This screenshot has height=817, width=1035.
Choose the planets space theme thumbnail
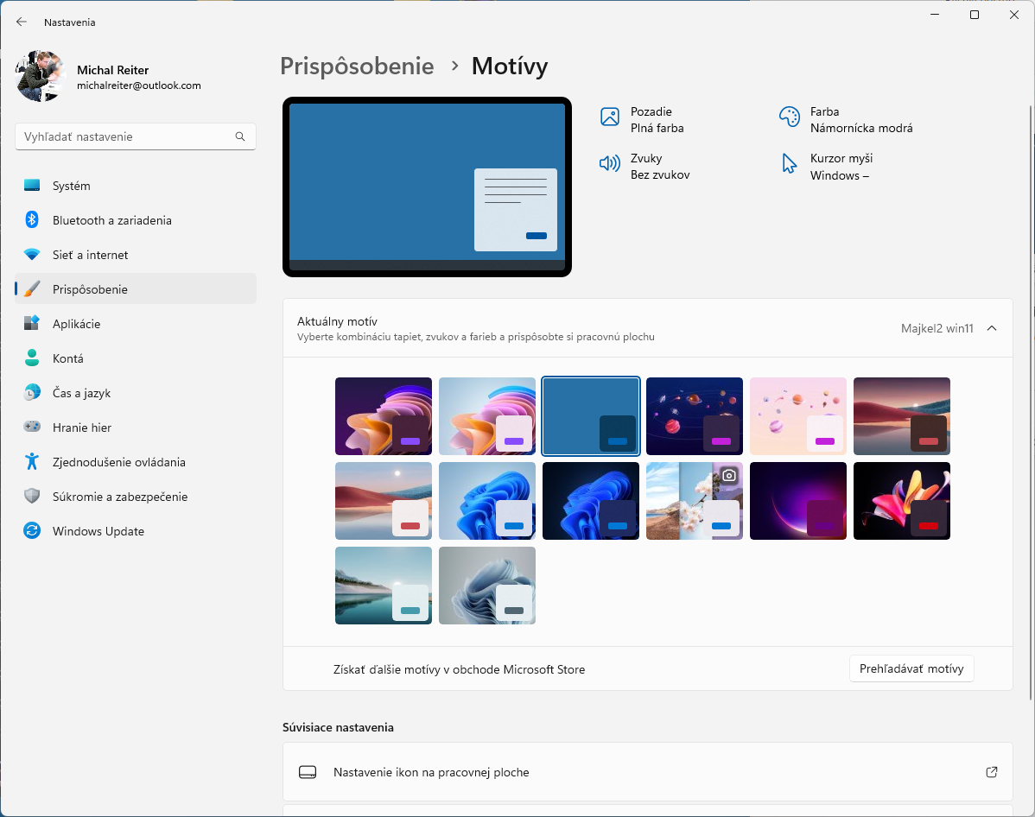coord(695,416)
